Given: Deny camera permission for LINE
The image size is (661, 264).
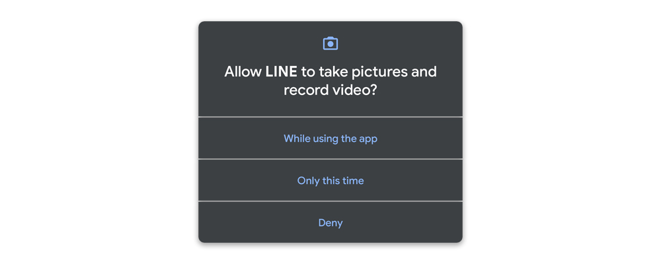Looking at the screenshot, I should 330,222.
